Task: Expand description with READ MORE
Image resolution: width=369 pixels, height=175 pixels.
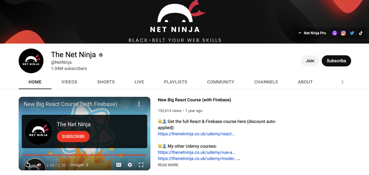Action: pos(168,165)
